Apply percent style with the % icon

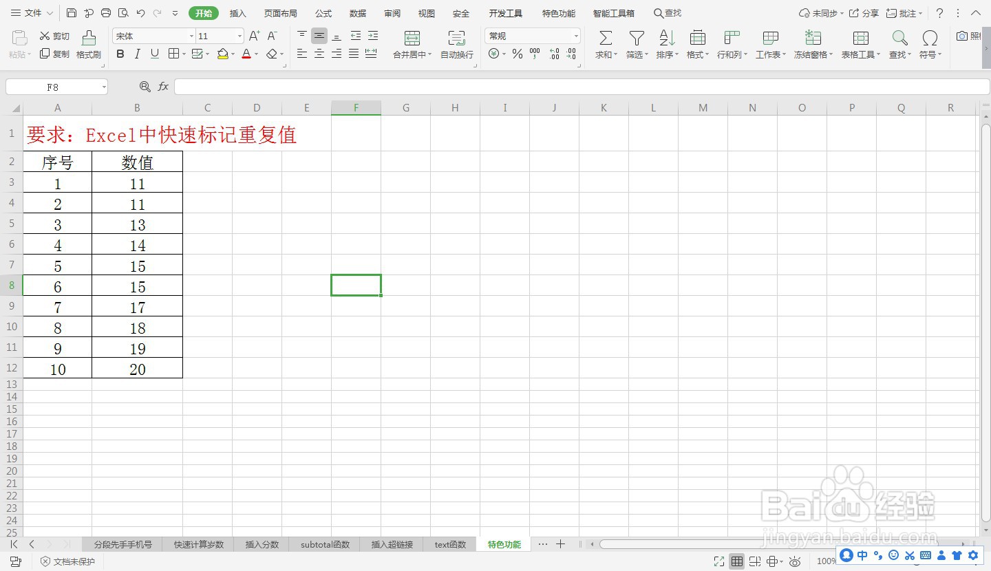(518, 54)
